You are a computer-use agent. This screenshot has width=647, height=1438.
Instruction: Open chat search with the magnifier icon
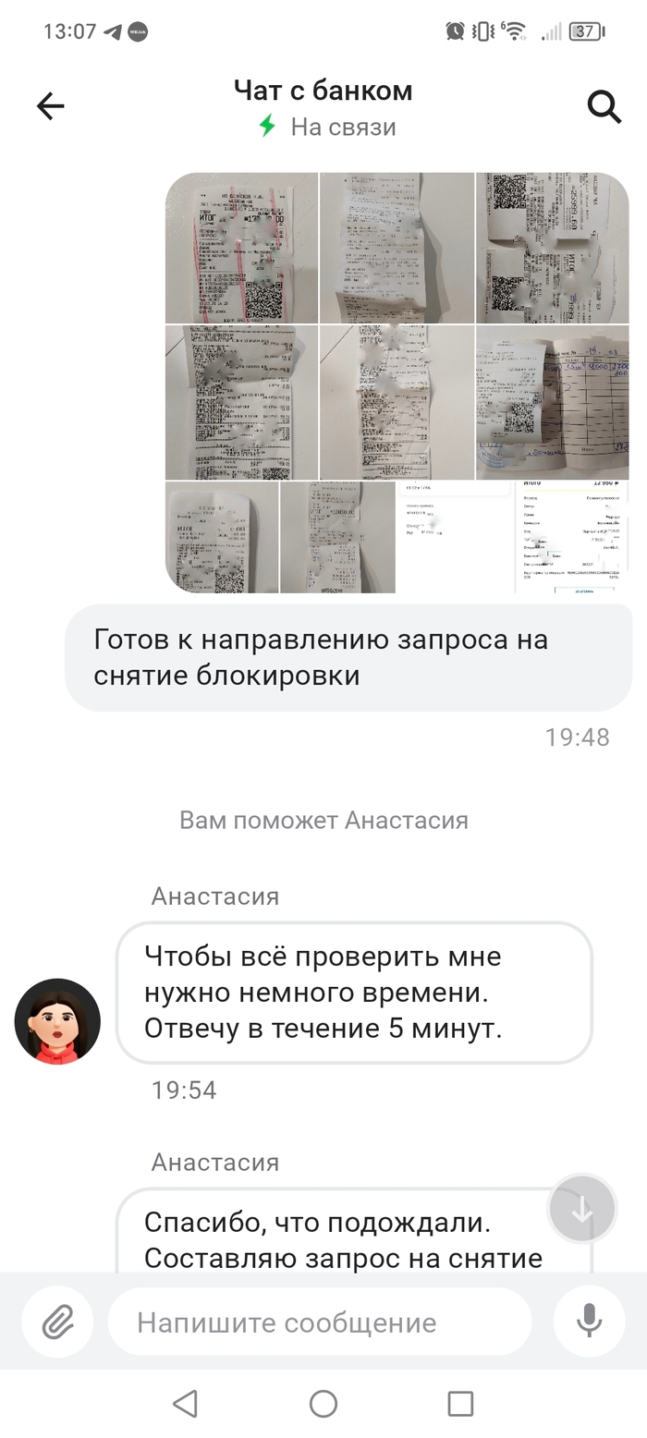(604, 106)
